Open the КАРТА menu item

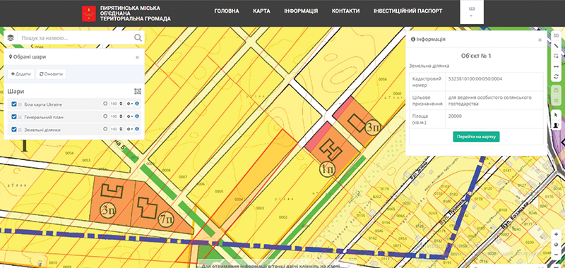click(x=261, y=11)
